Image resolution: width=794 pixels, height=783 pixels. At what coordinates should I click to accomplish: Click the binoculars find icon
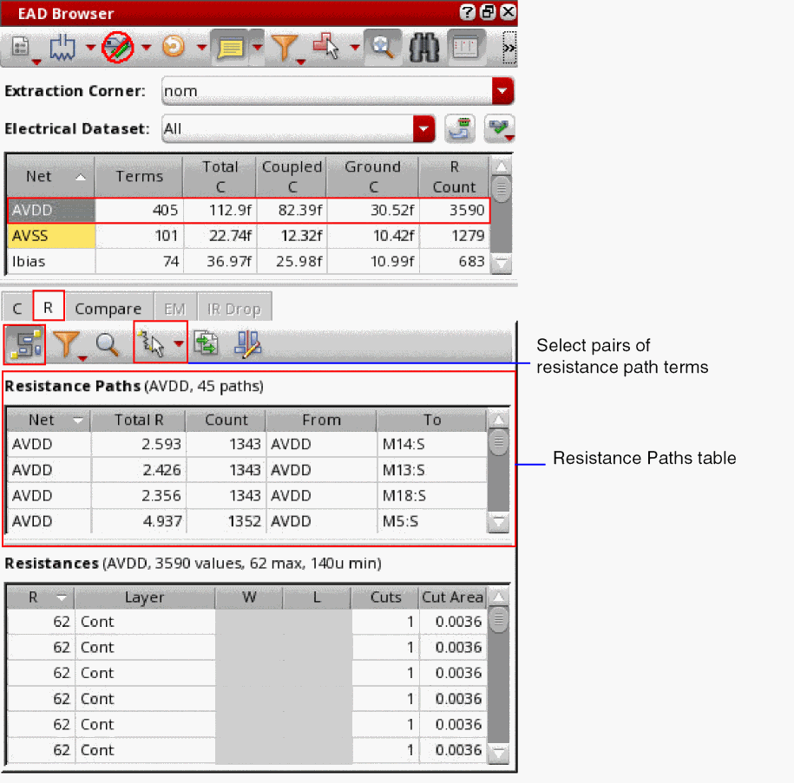(424, 49)
